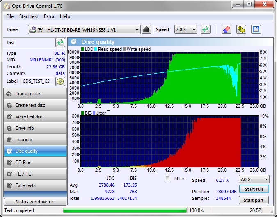Click the refresh disc info icon

pos(60,43)
